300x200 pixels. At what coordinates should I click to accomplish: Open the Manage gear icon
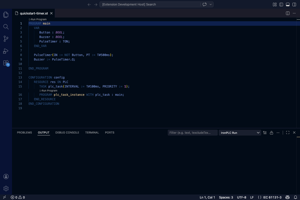(6, 188)
